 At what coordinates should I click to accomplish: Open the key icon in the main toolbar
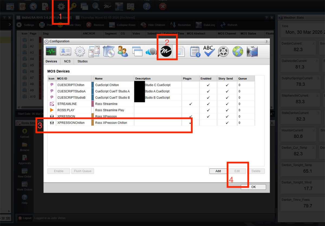pyautogui.click(x=73, y=6)
